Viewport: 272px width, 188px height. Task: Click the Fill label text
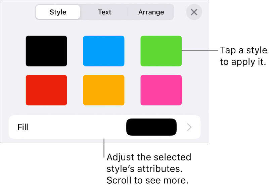[x=22, y=127]
